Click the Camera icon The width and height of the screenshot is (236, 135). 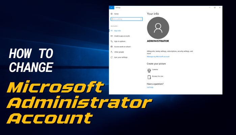tap(149, 70)
